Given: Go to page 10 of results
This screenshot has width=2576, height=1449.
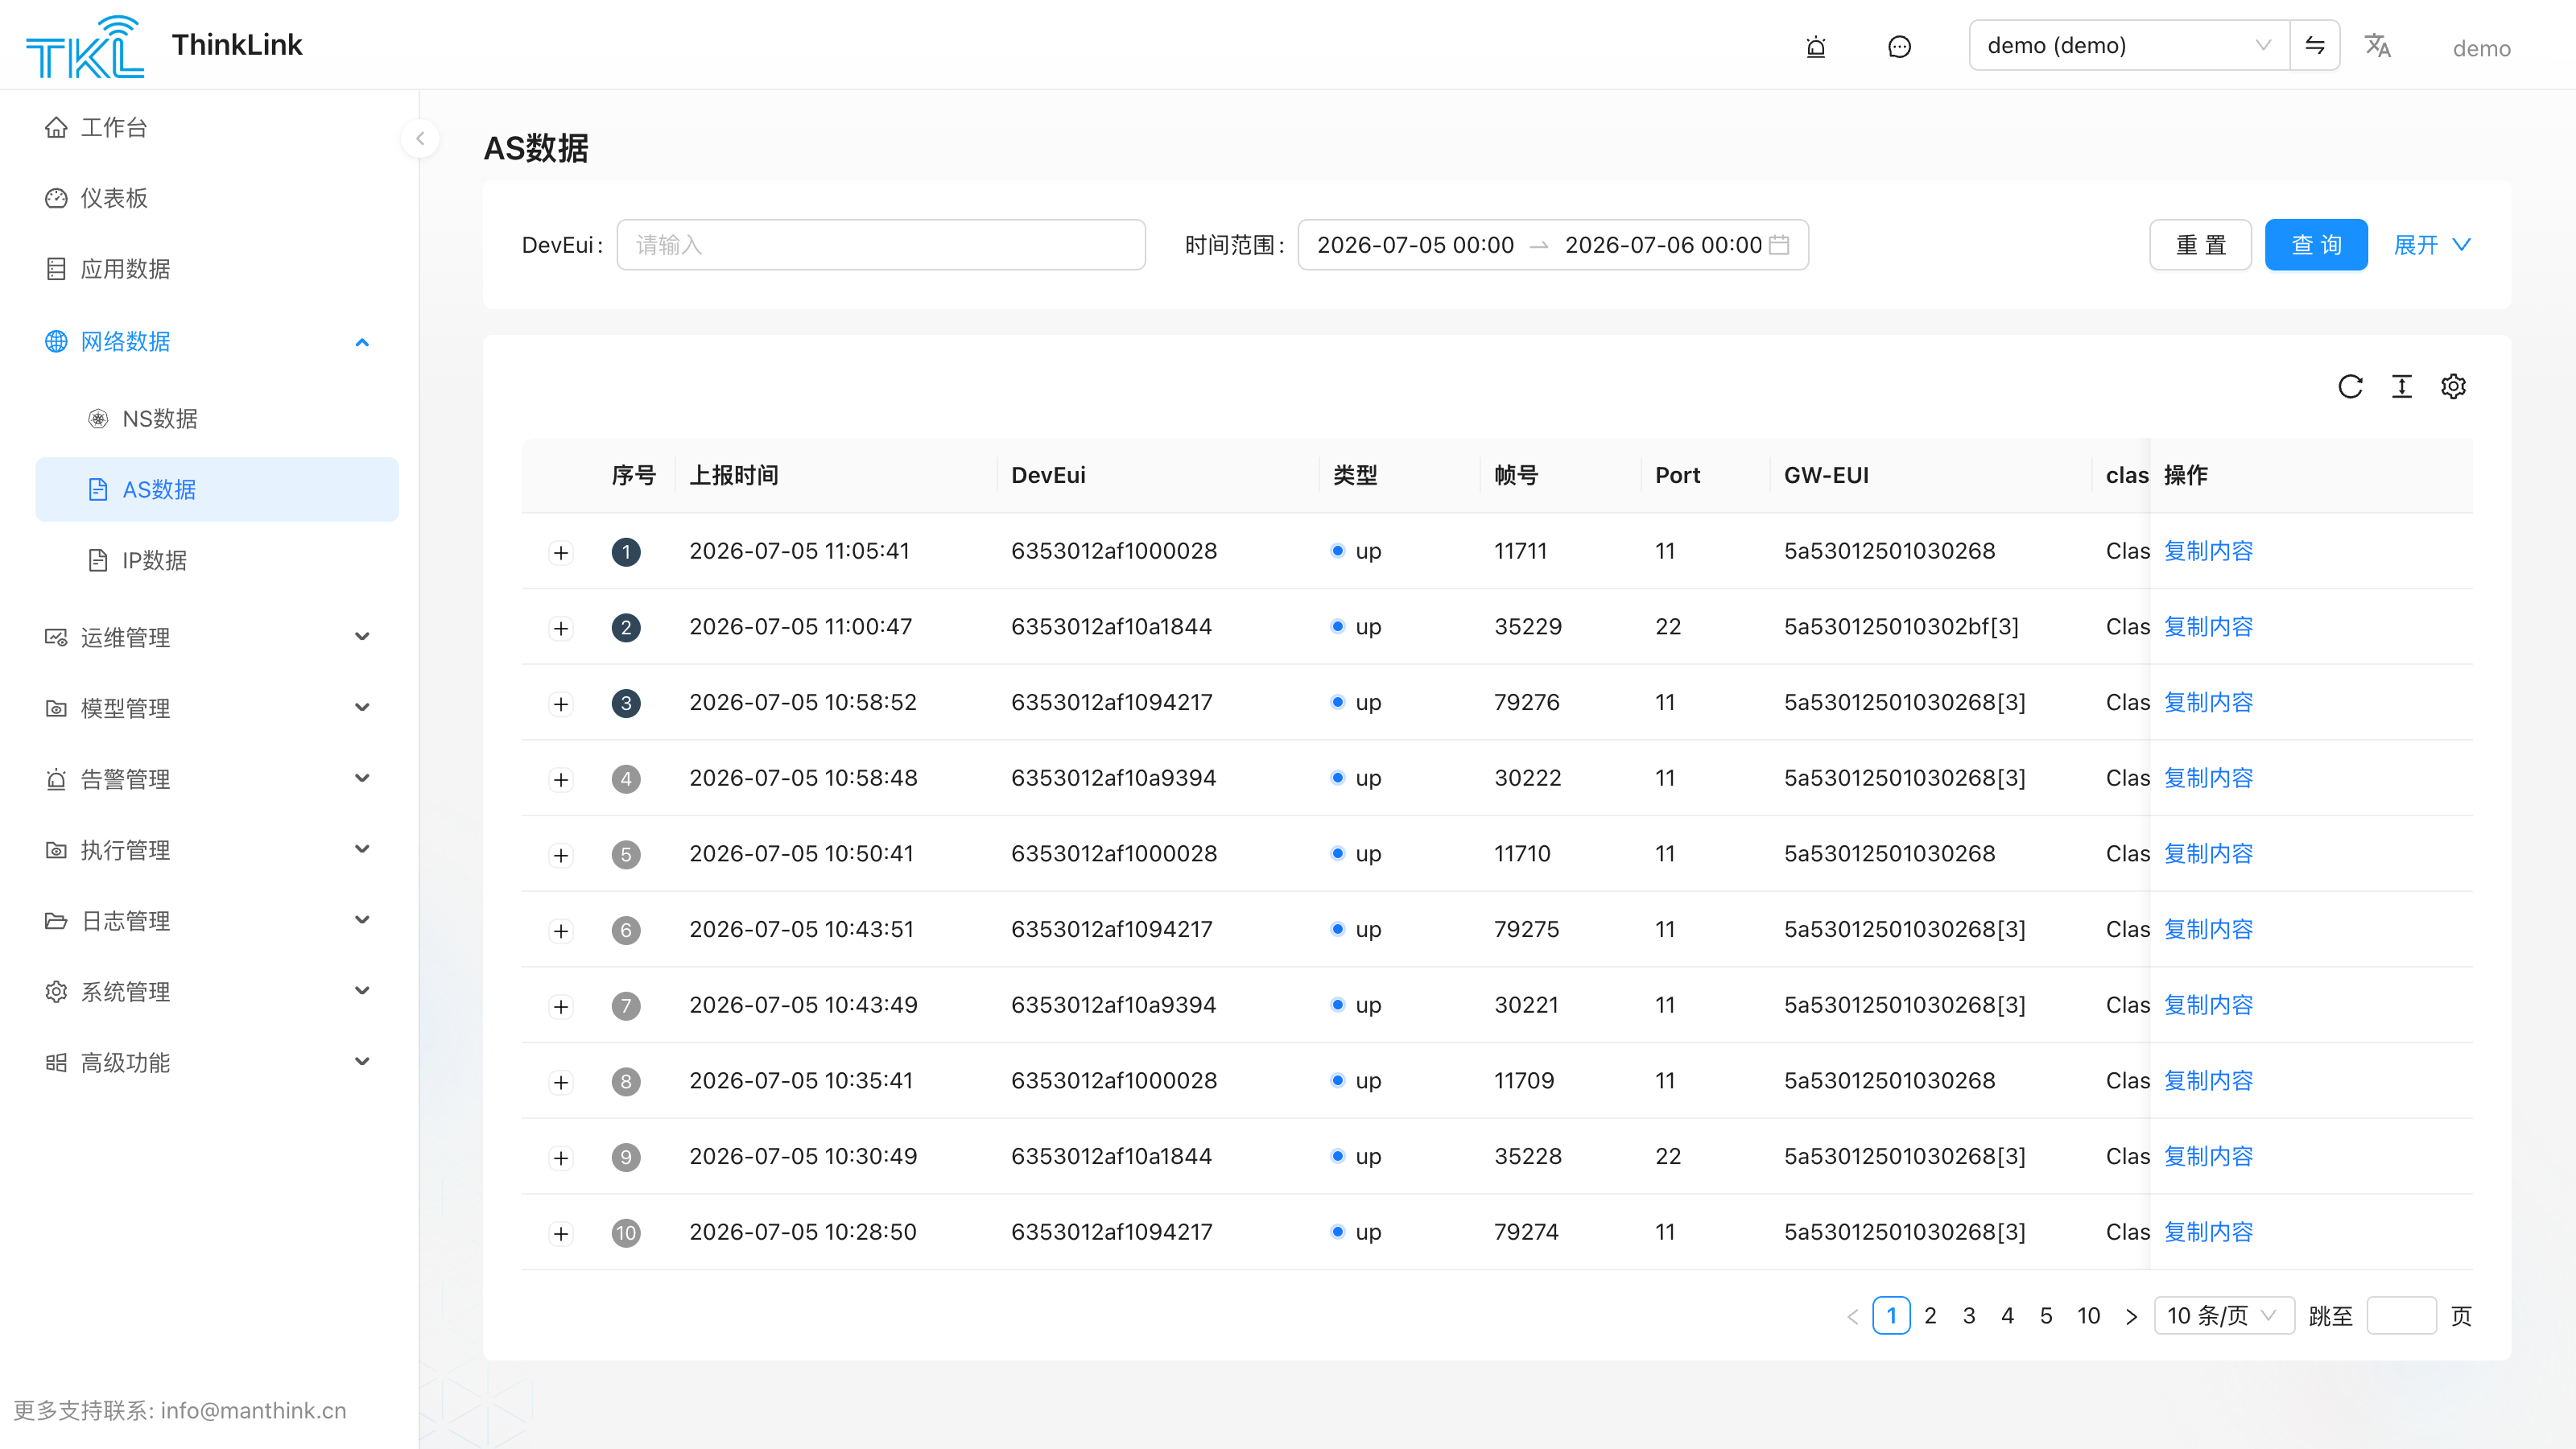Looking at the screenshot, I should [2088, 1316].
